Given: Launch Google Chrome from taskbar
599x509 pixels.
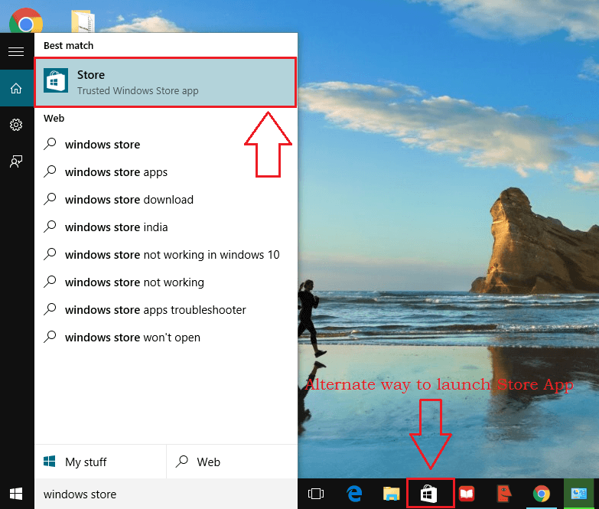Looking at the screenshot, I should pos(542,494).
